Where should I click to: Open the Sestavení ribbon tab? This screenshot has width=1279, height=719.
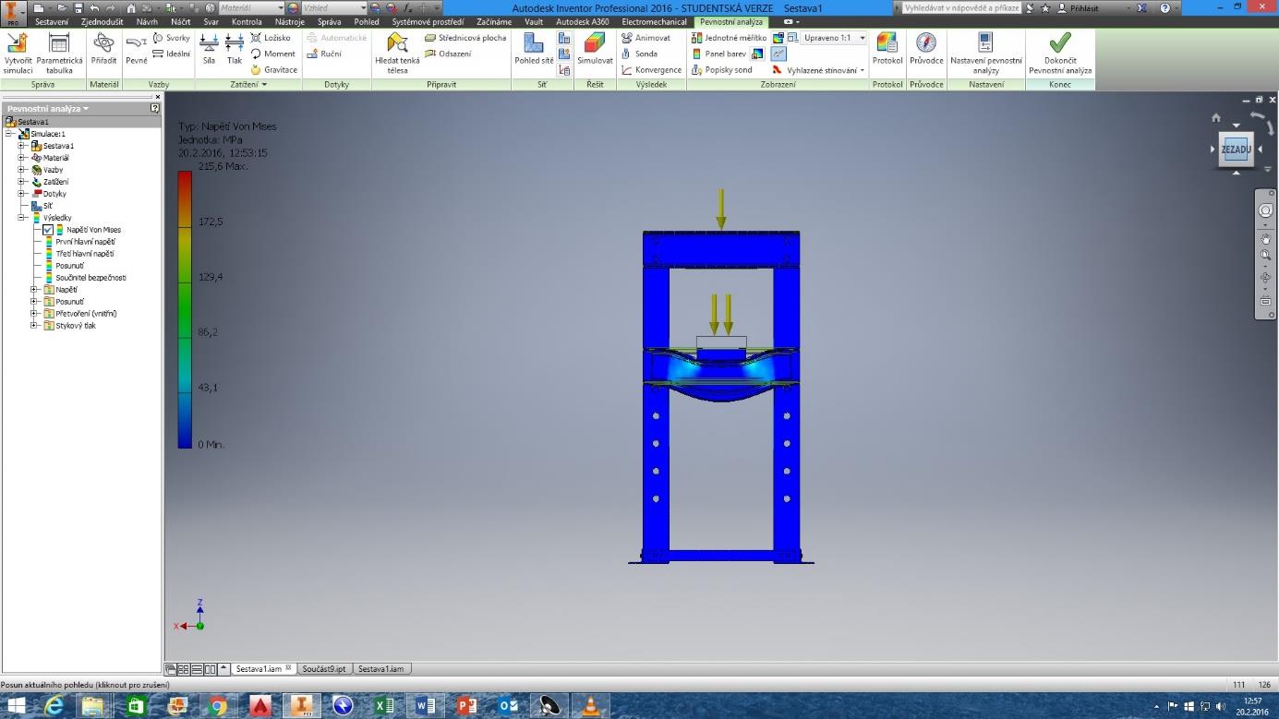(x=52, y=21)
